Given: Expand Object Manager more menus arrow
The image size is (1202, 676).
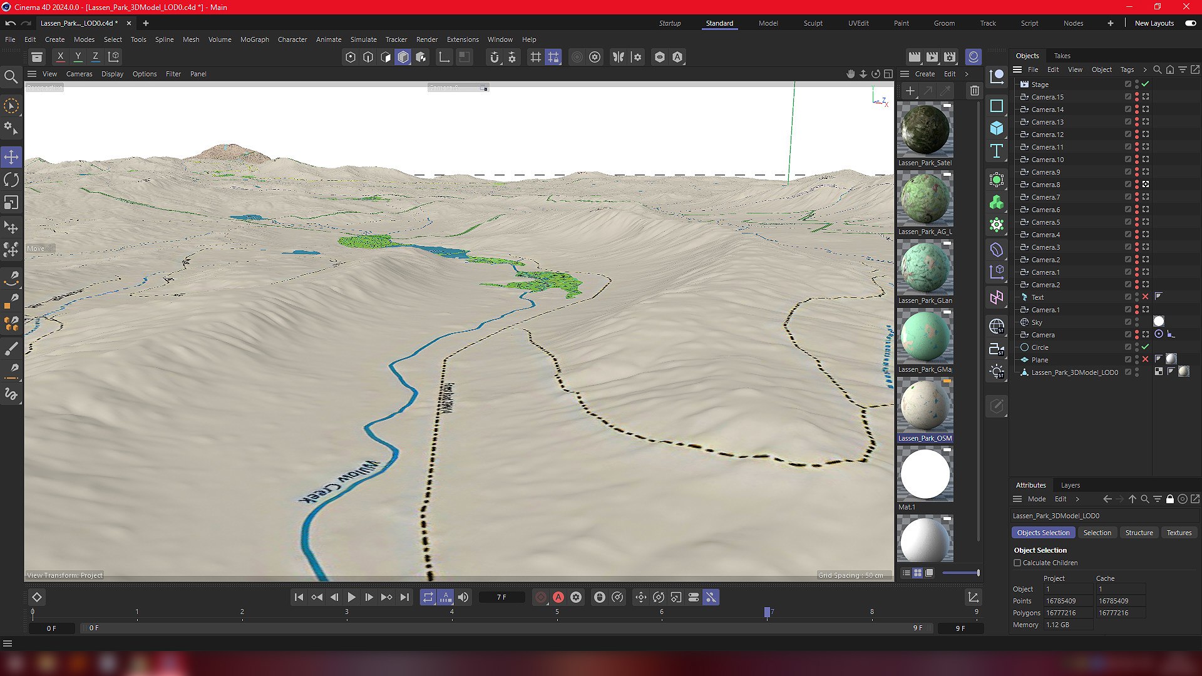Looking at the screenshot, I should pos(1145,69).
